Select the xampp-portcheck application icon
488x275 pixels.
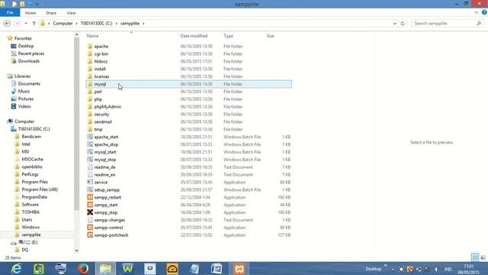click(x=90, y=235)
